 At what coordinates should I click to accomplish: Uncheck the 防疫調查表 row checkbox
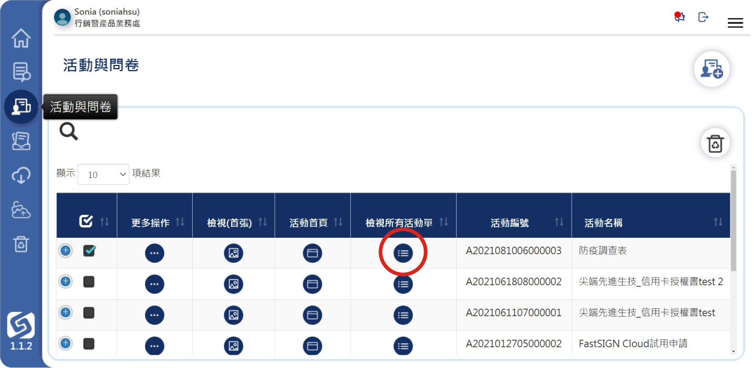click(90, 251)
